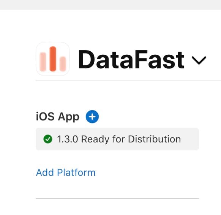The height and width of the screenshot is (215, 221).
Task: Click the gray strip at the top
Action: (110, 5)
